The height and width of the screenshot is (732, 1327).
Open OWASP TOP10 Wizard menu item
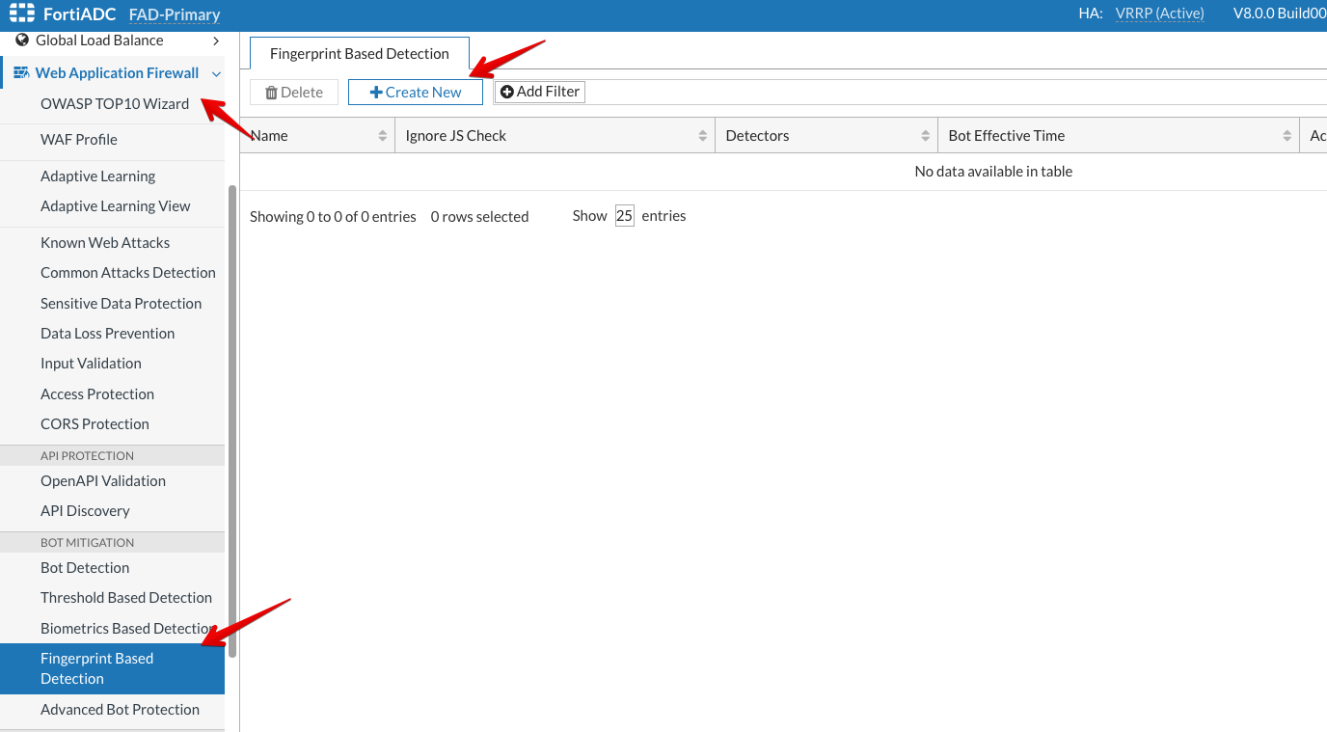(114, 104)
